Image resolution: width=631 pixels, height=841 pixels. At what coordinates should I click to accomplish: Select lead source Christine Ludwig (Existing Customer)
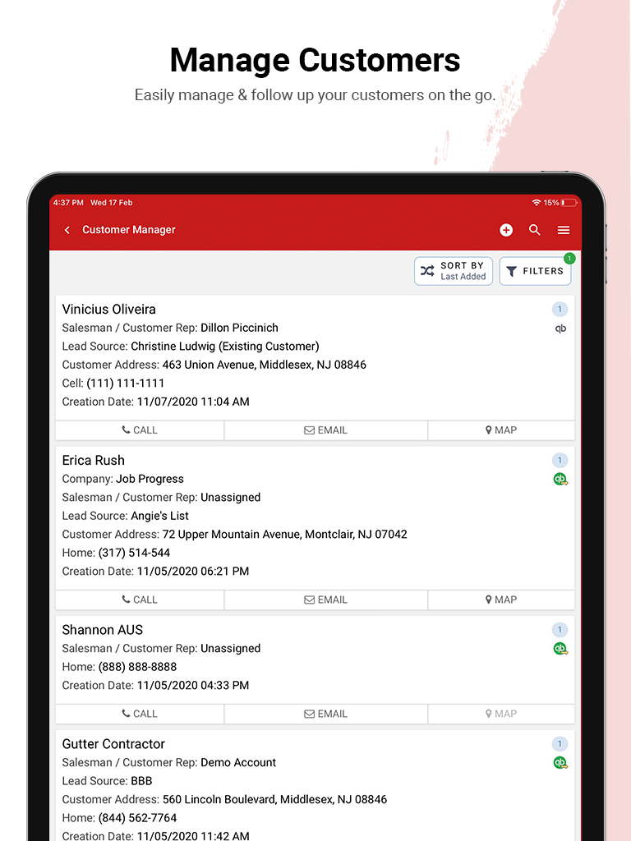click(225, 347)
